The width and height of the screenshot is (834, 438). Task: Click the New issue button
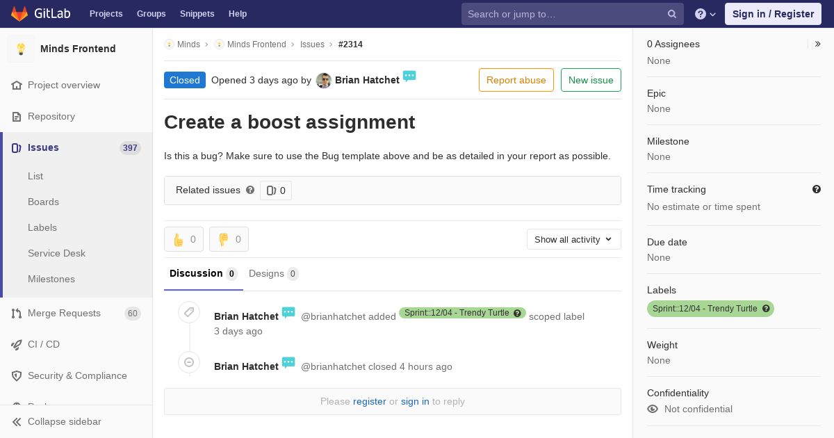(x=591, y=80)
